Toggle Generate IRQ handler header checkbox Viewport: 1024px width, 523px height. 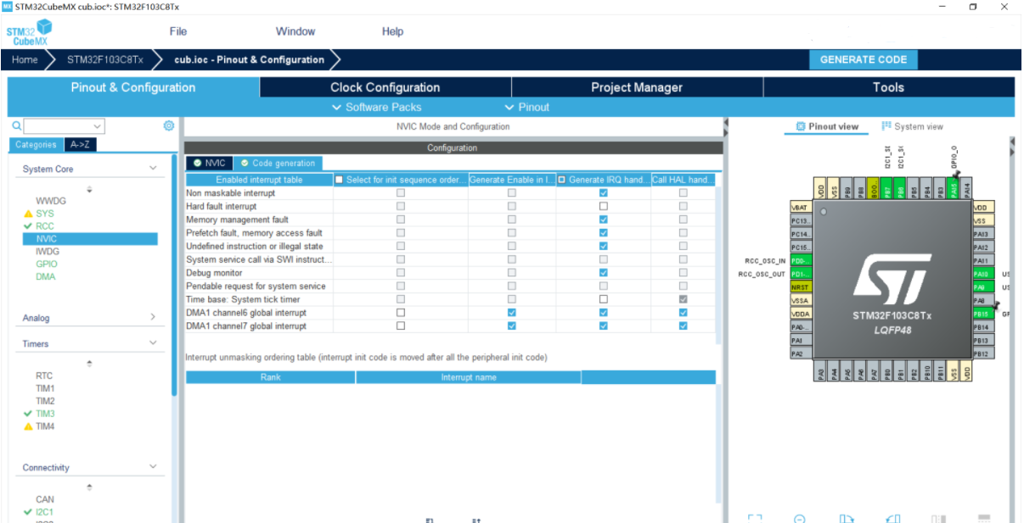[562, 180]
